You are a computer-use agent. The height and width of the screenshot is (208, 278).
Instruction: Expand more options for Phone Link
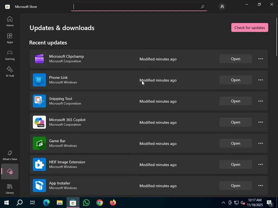coord(260,80)
